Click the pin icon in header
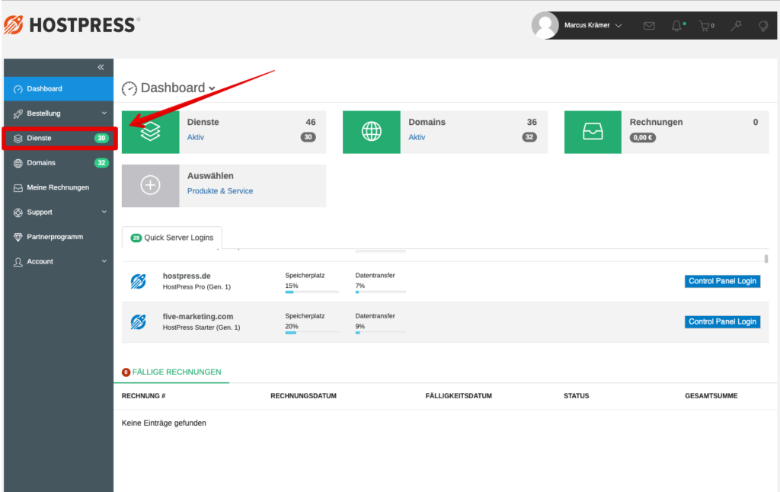Image resolution: width=780 pixels, height=492 pixels. coord(736,25)
